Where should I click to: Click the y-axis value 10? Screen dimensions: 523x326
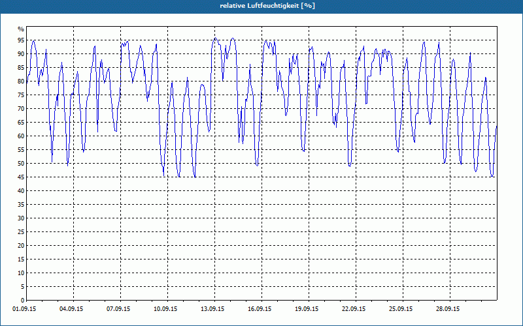pos(21,273)
